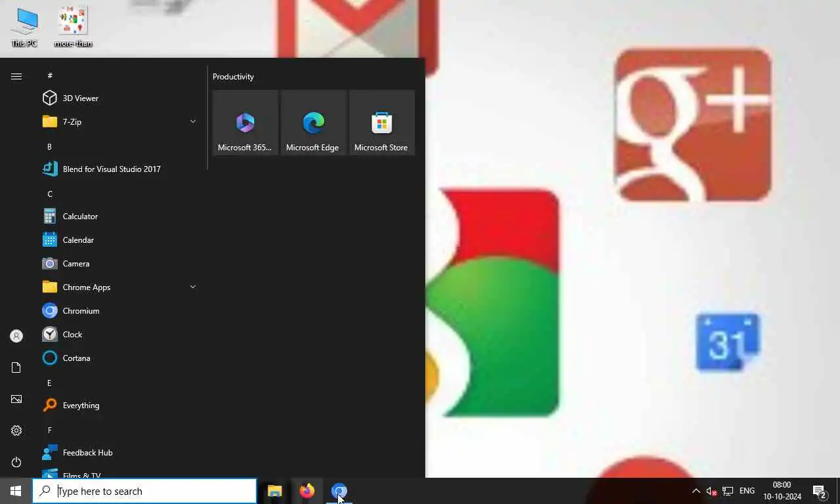Open the Chrome Apps folder entry

pyautogui.click(x=119, y=287)
